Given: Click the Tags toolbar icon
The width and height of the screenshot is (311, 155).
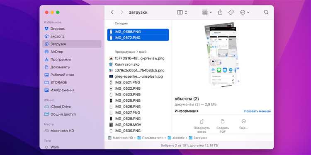Looking at the screenshot, I should click(x=231, y=12).
